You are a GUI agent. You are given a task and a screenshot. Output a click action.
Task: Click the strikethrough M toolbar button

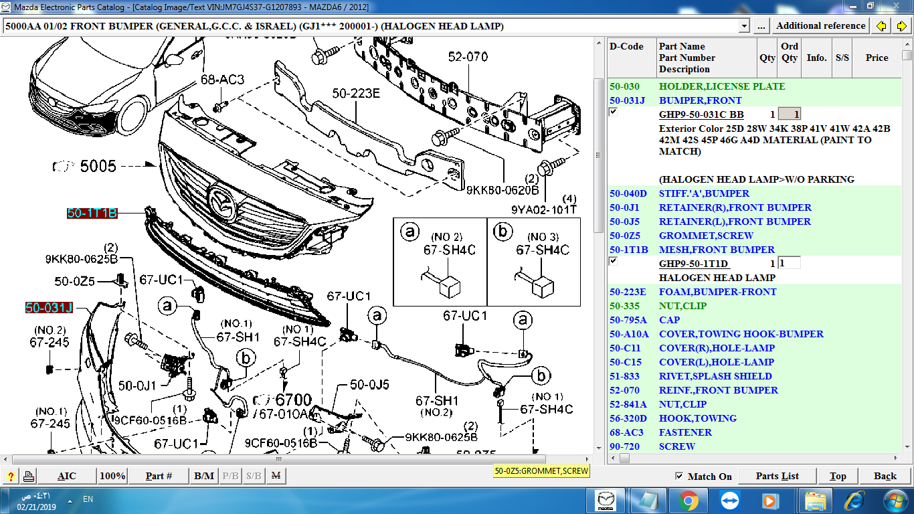click(x=275, y=476)
